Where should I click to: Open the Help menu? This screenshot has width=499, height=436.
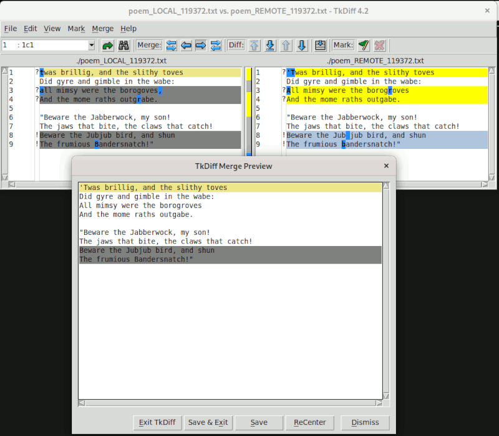pyautogui.click(x=128, y=29)
